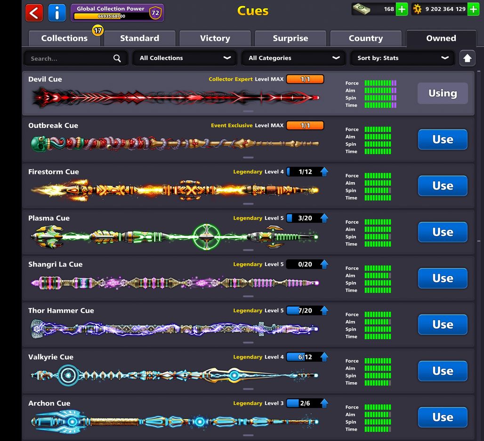Screen dimensions: 484x441
Task: Click the Plasma Cue 3/20 progress bar
Action: pyautogui.click(x=305, y=218)
